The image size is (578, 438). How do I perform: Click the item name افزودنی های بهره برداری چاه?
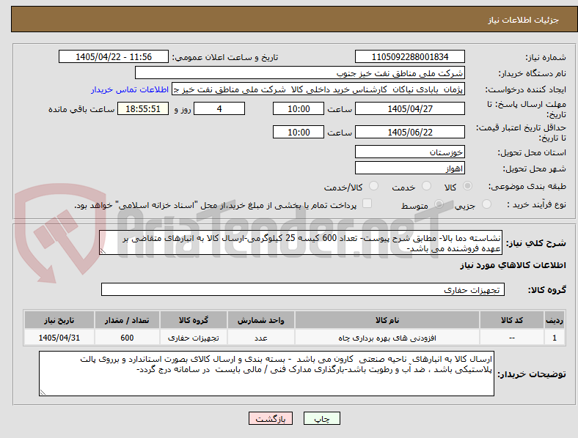coord(387,338)
